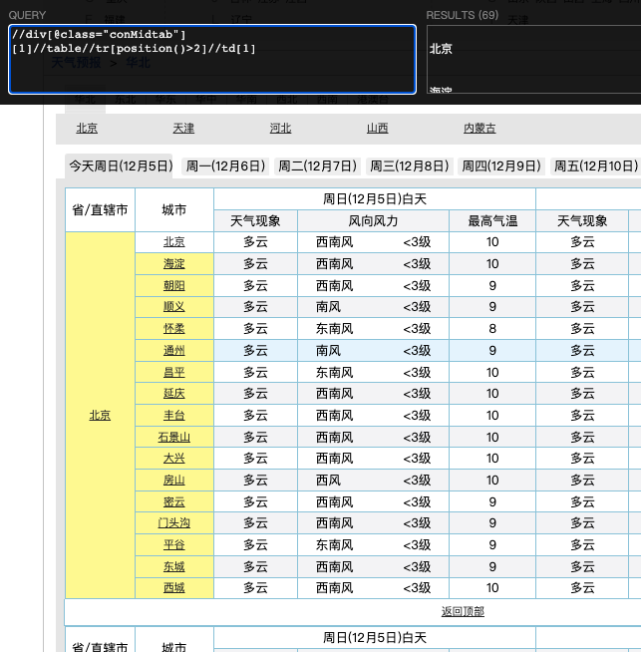Open the 天津 province link
Screen dimensions: 641x652
pyautogui.click(x=183, y=128)
